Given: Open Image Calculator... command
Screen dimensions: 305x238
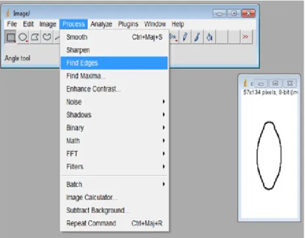Looking at the screenshot, I should pyautogui.click(x=114, y=197).
